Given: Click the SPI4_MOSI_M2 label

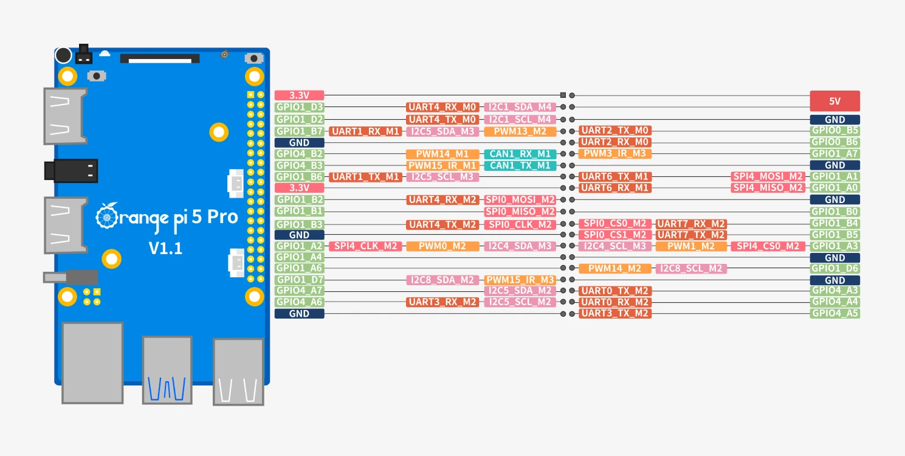Looking at the screenshot, I should (x=768, y=176).
